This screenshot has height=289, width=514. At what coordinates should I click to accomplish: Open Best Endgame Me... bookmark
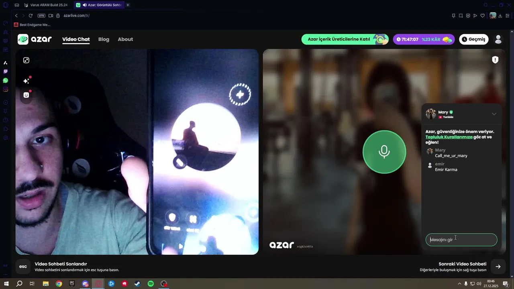pyautogui.click(x=32, y=25)
